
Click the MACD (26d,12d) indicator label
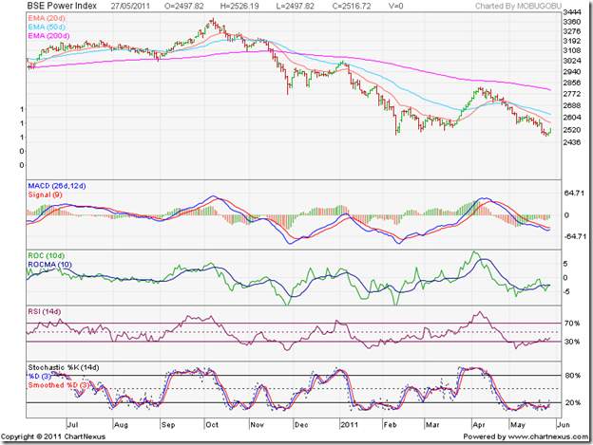[57, 186]
